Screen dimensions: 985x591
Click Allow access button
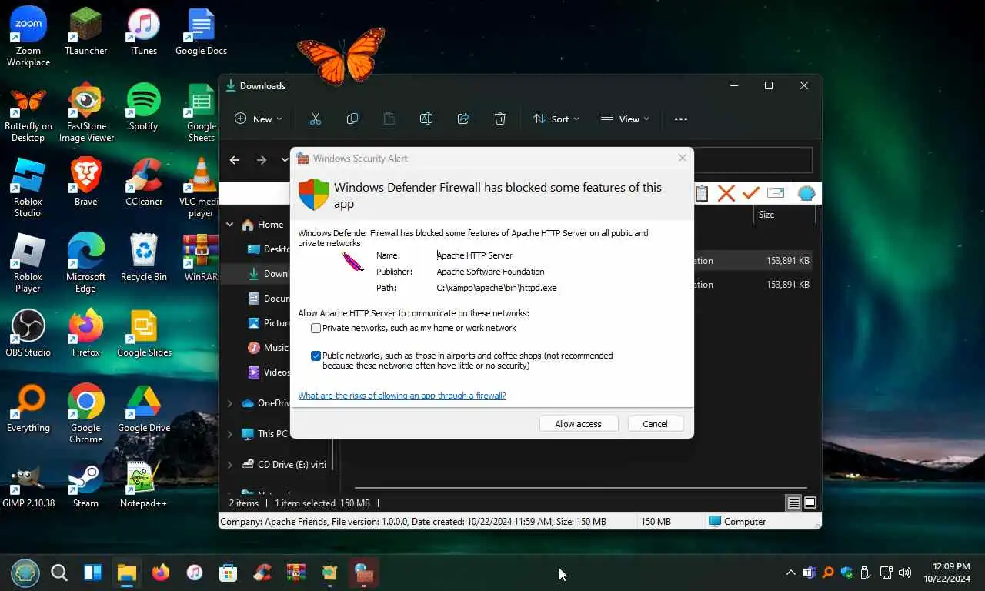coord(578,424)
